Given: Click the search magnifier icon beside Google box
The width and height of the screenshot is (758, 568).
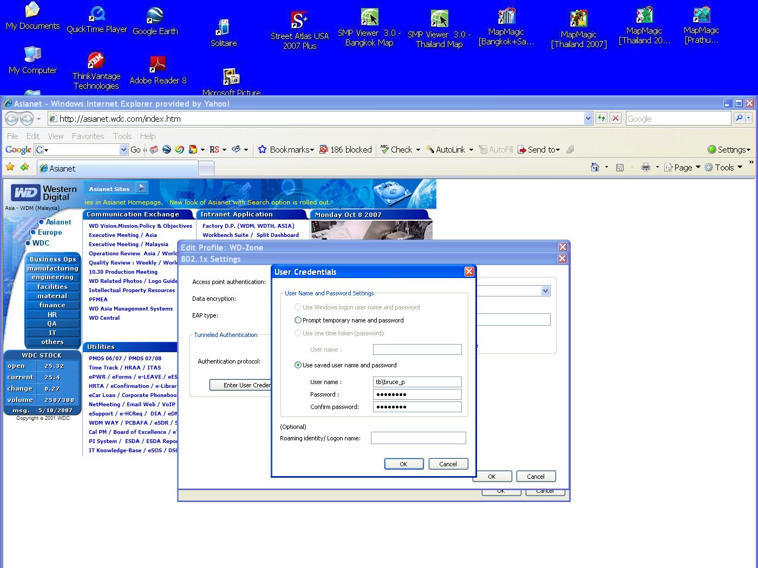Looking at the screenshot, I should pyautogui.click(x=739, y=118).
